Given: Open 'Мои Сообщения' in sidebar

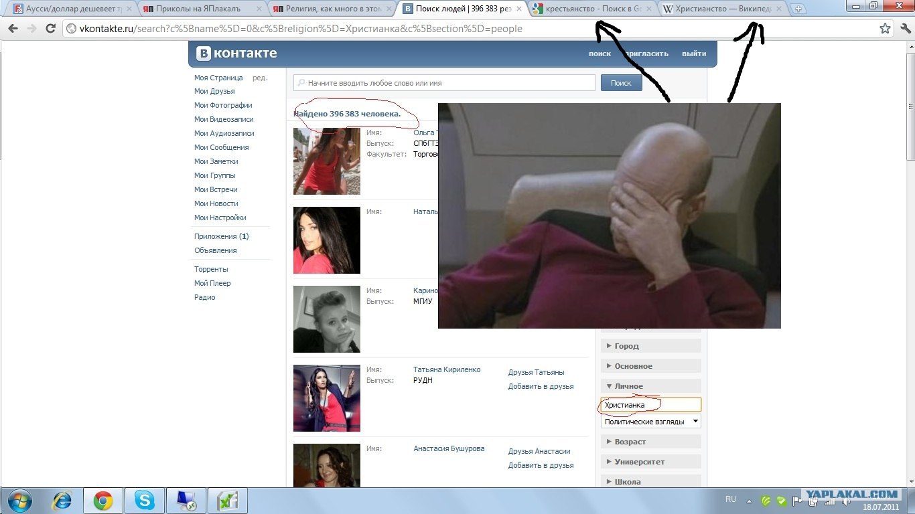Looking at the screenshot, I should pyautogui.click(x=222, y=147).
